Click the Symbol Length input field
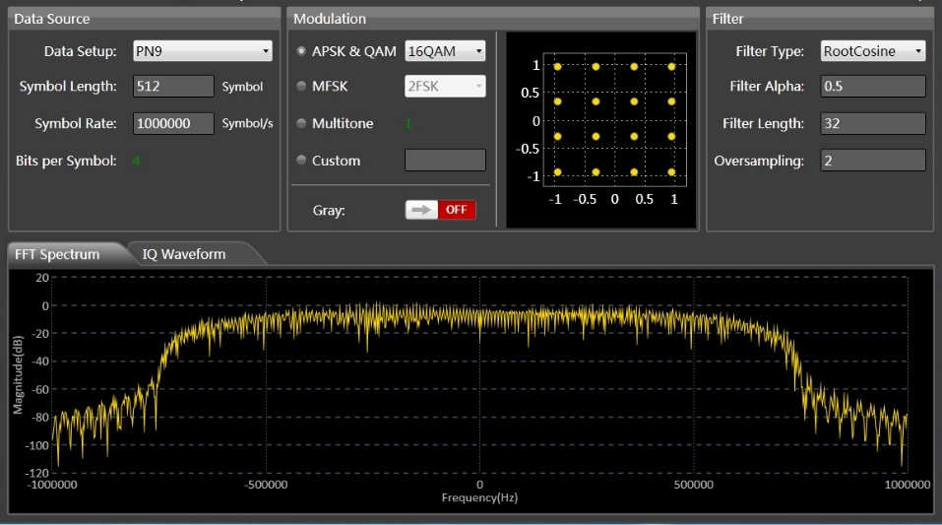The height and width of the screenshot is (525, 942). tap(173, 87)
